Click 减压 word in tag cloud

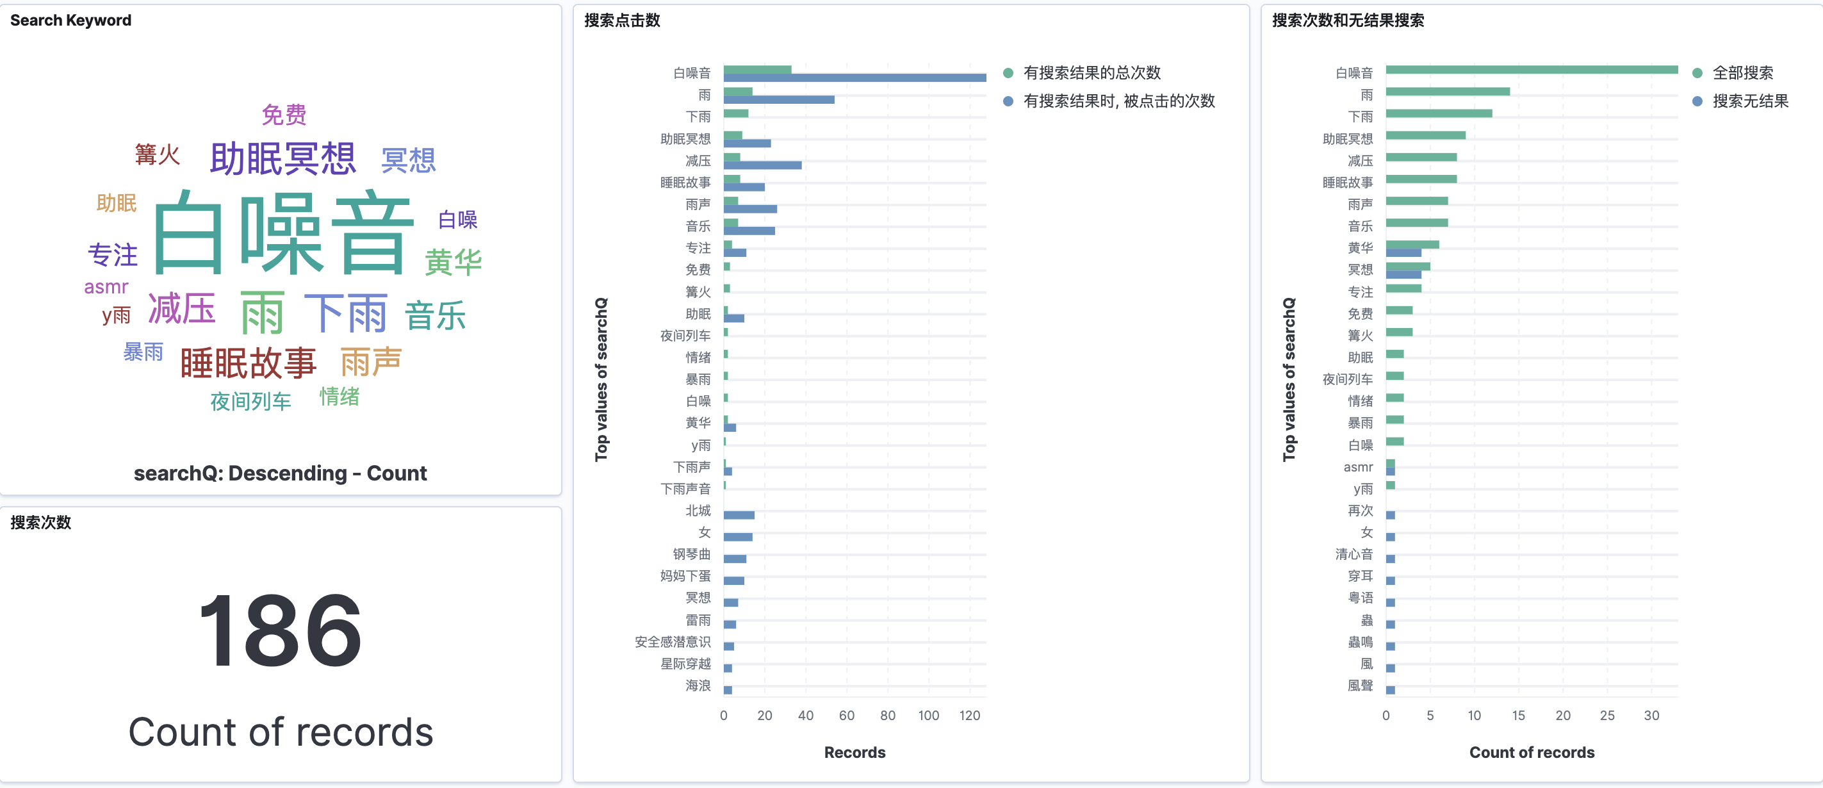[181, 309]
